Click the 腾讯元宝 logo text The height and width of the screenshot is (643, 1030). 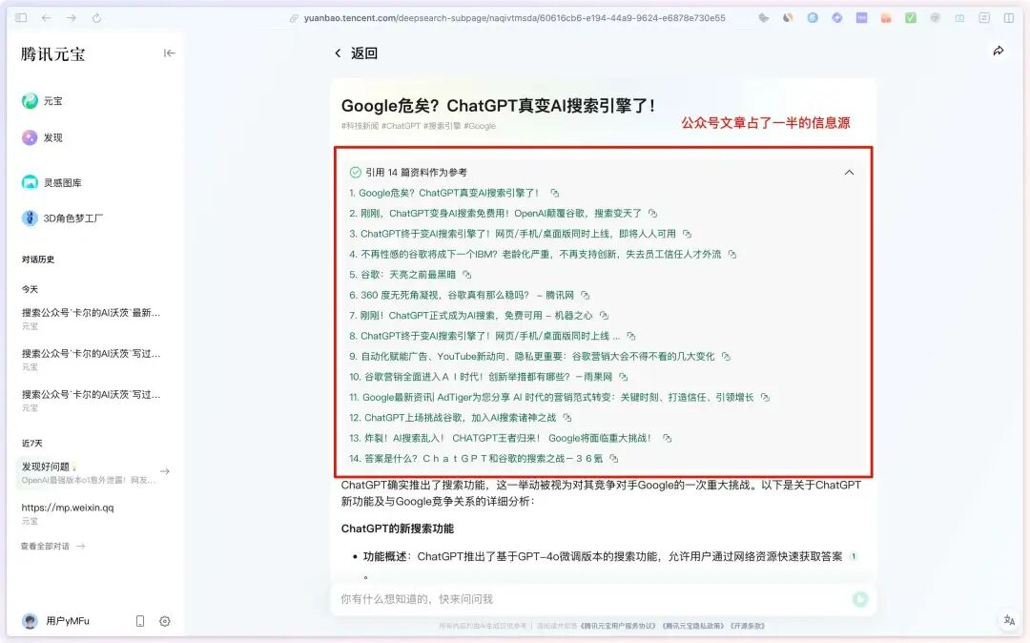[x=53, y=53]
